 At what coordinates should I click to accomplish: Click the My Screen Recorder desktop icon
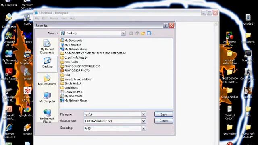point(230,39)
